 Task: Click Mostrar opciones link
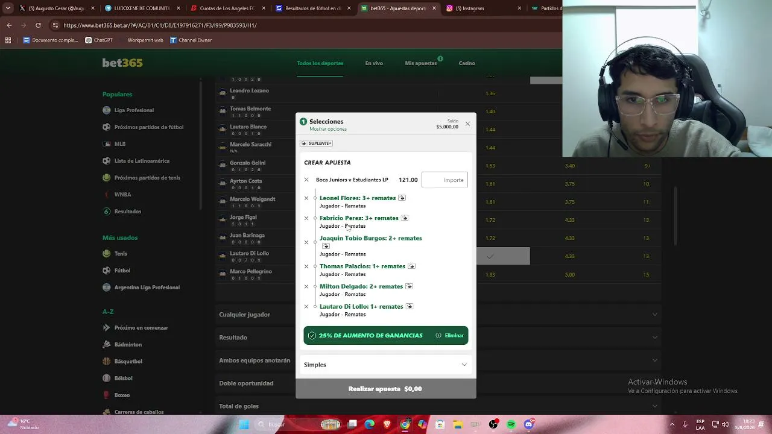click(x=328, y=129)
